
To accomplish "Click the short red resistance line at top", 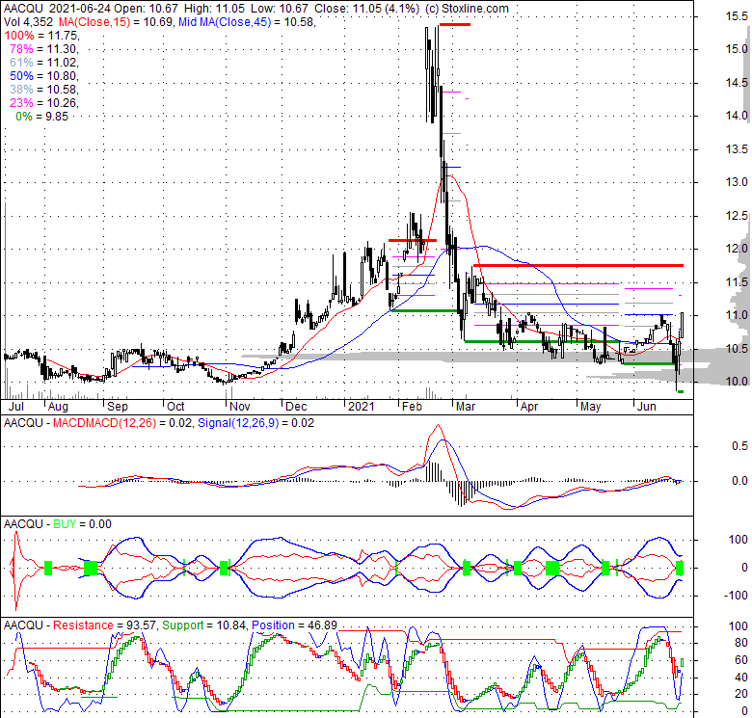I will click(455, 24).
